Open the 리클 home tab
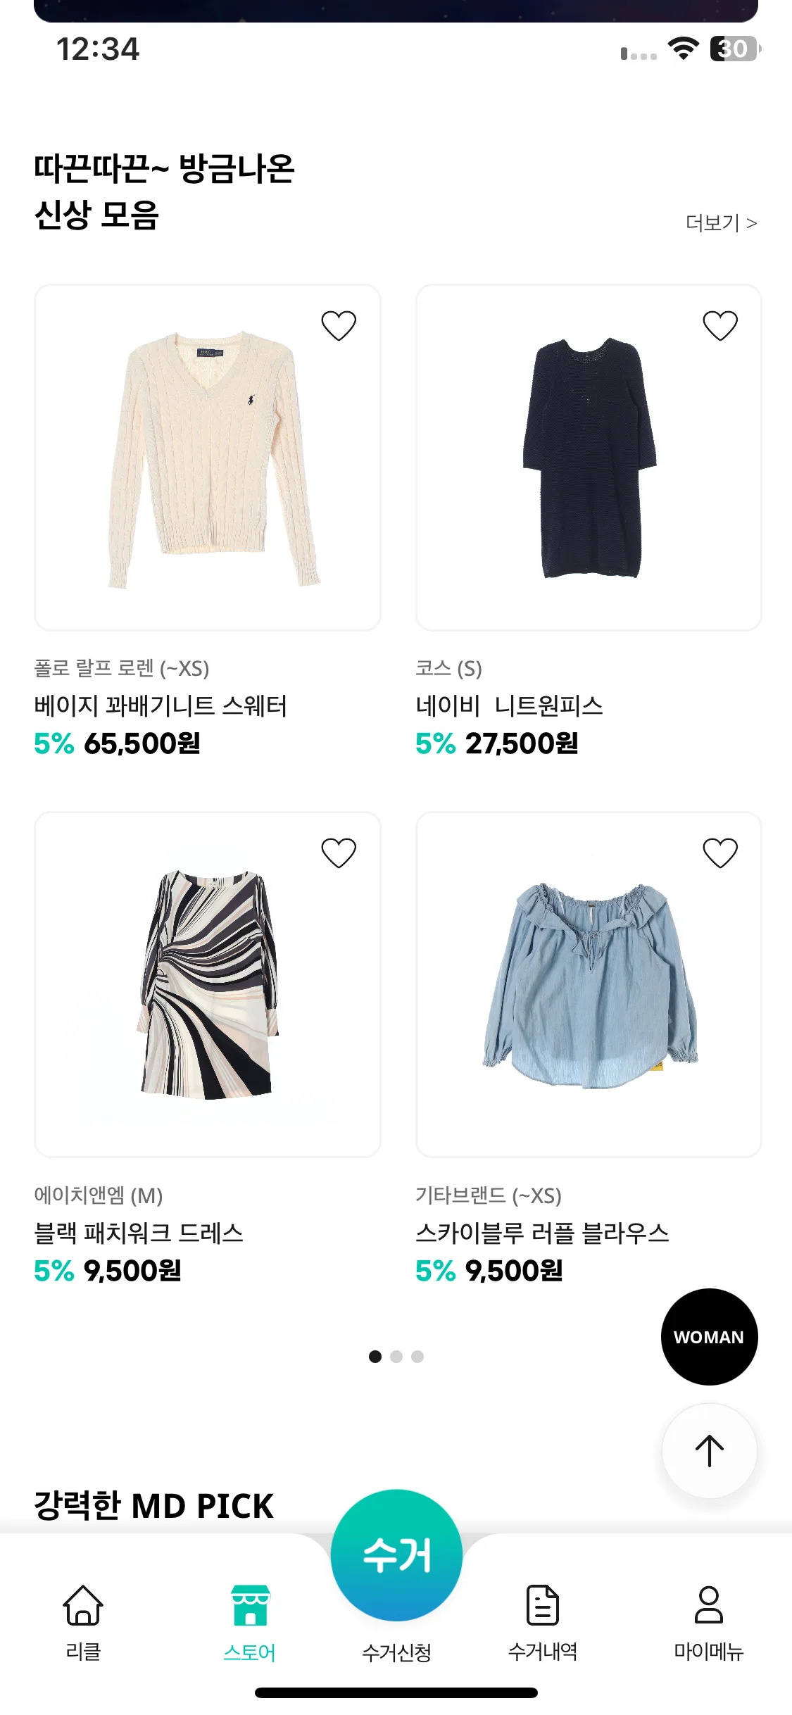Image resolution: width=792 pixels, height=1715 pixels. 83,1604
